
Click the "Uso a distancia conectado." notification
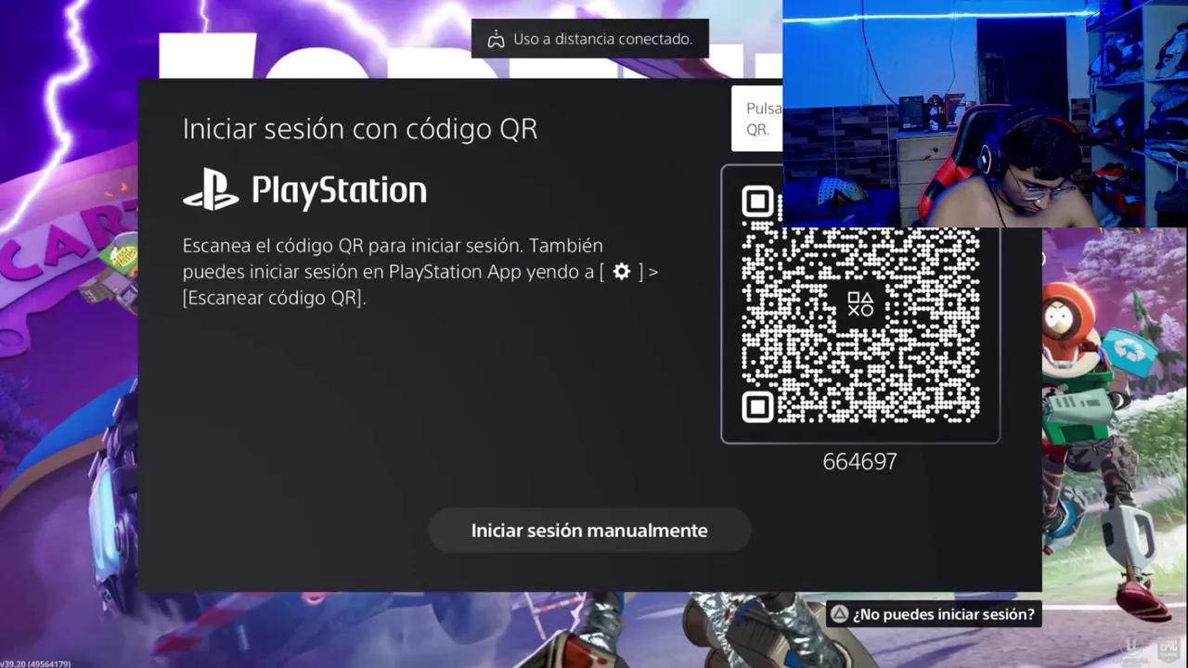click(x=590, y=39)
